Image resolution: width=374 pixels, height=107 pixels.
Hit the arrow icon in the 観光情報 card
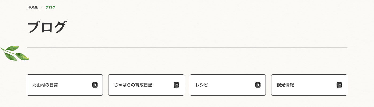[339, 85]
